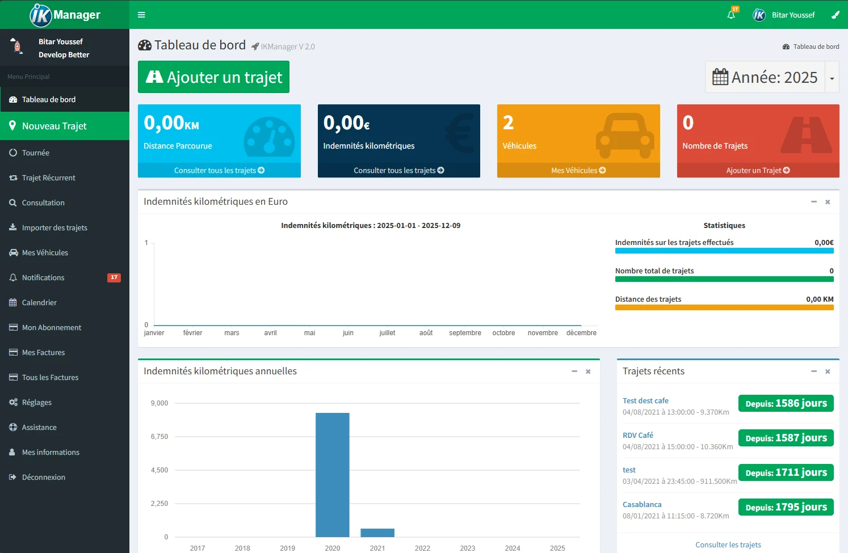Click the Ajouter un trajet button
The image size is (848, 553).
coord(213,77)
